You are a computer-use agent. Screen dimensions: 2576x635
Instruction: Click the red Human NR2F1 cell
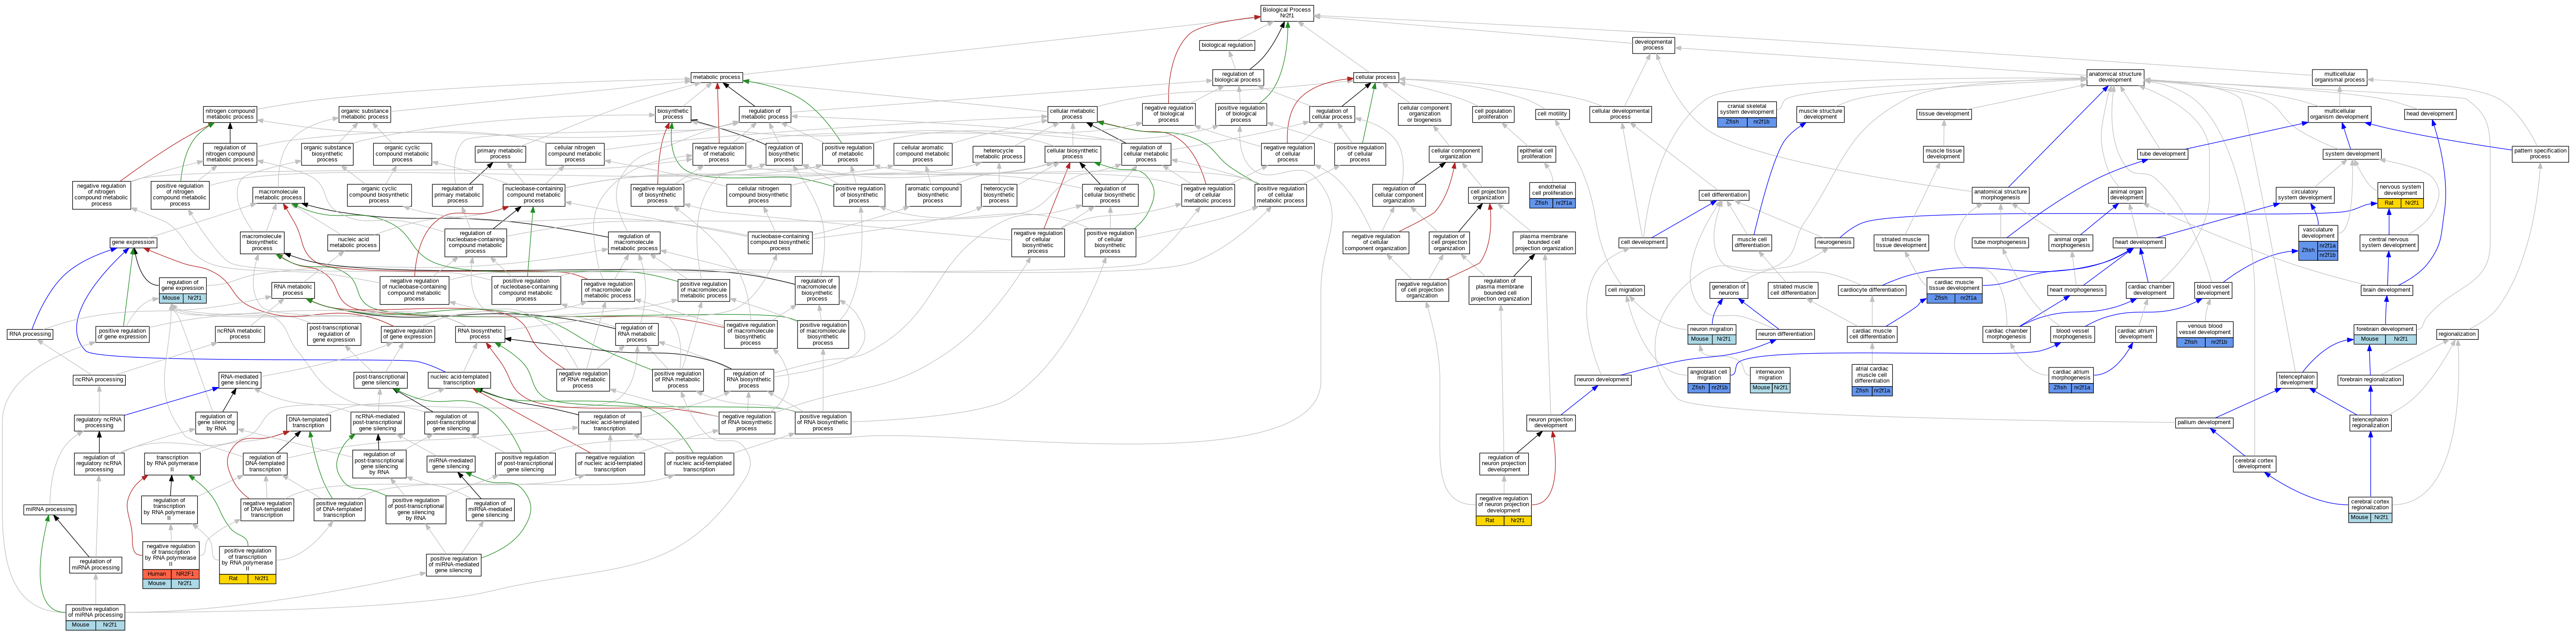coord(171,575)
